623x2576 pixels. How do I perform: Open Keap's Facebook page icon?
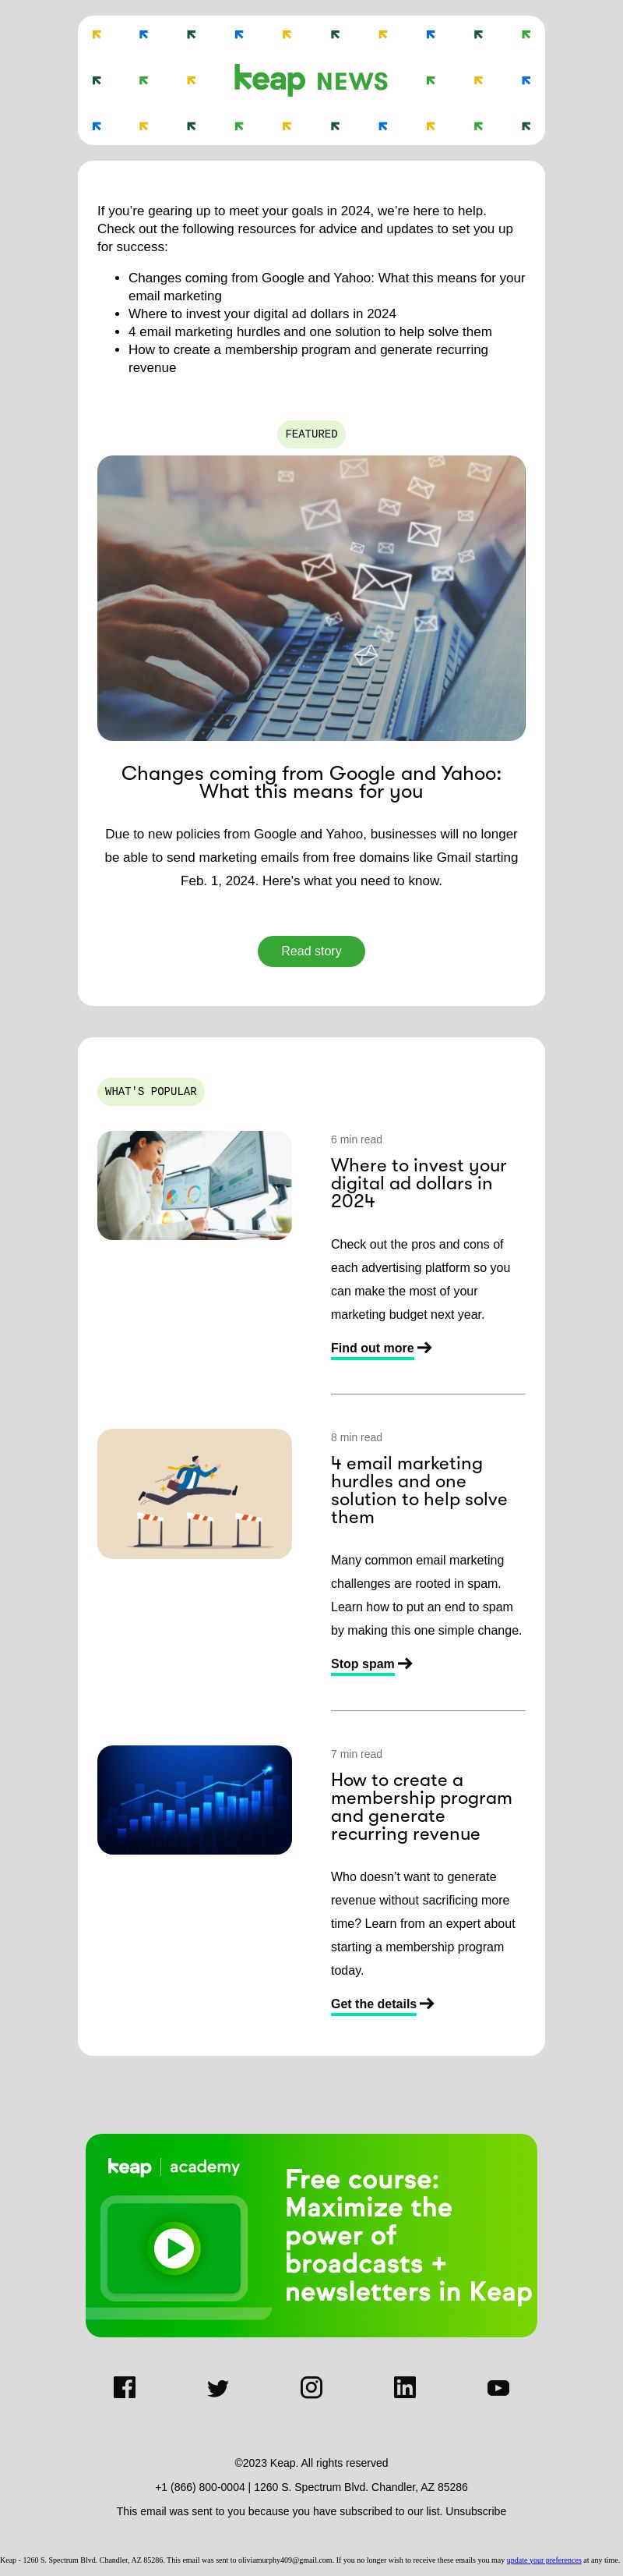pyautogui.click(x=125, y=2387)
